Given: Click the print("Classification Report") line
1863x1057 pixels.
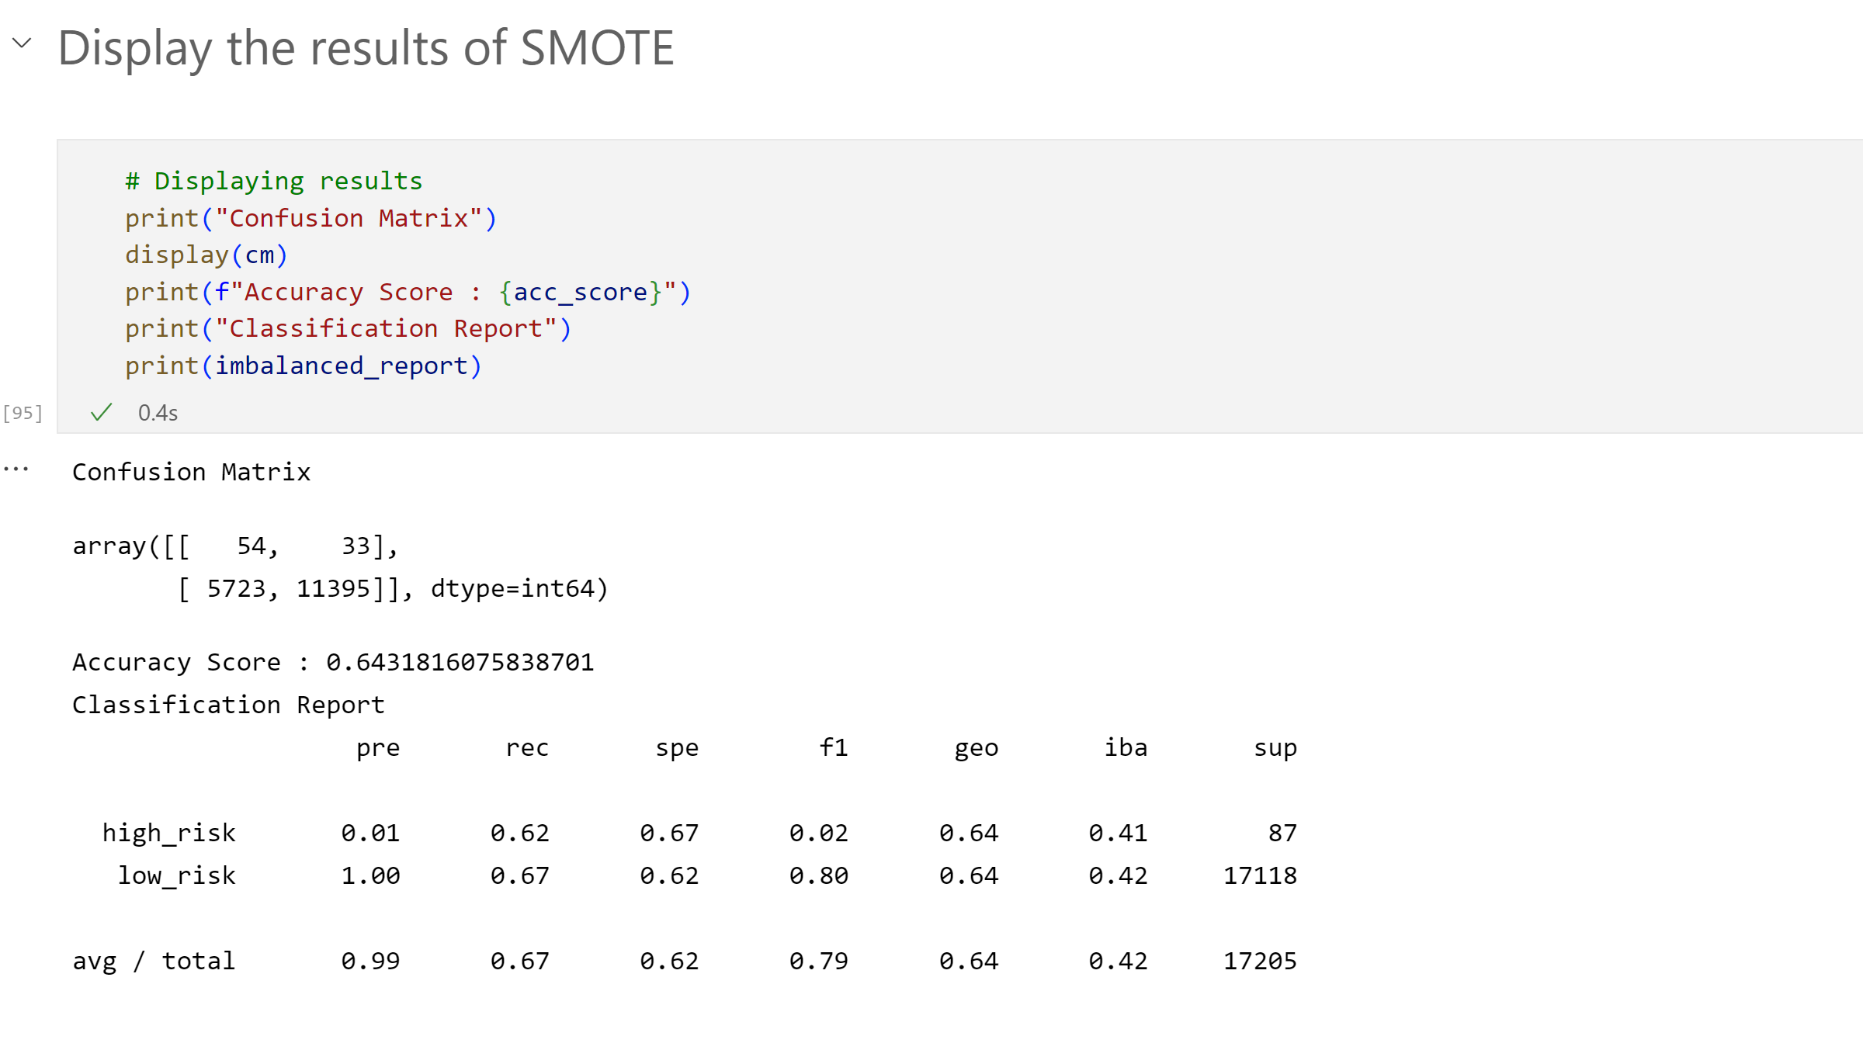Looking at the screenshot, I should pos(348,328).
